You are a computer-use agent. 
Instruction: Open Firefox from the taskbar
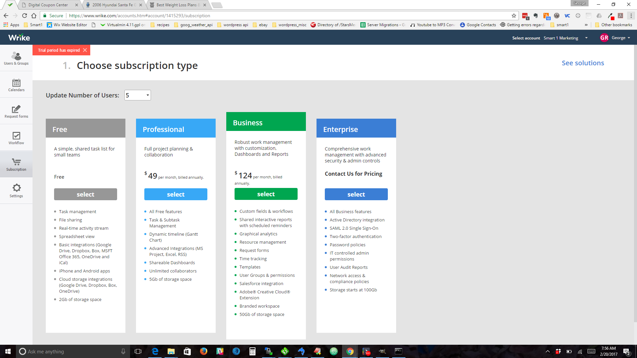pyautogui.click(x=203, y=351)
